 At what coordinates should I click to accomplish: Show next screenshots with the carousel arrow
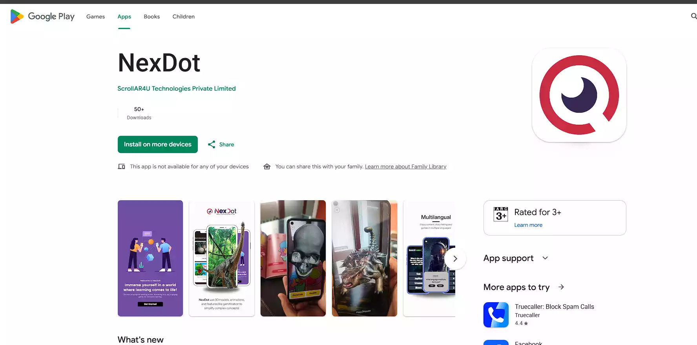(455, 259)
